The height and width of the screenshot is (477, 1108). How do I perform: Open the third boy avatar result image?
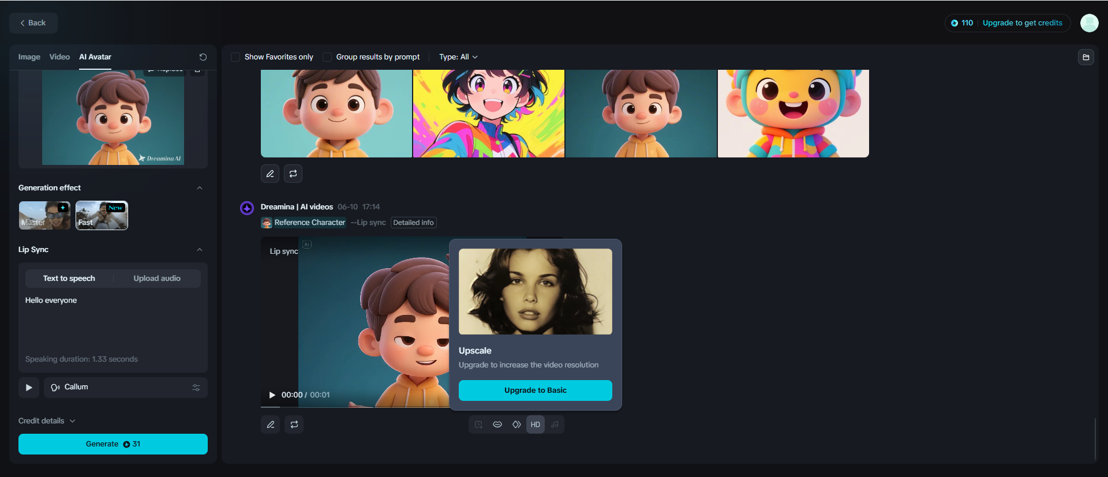641,114
